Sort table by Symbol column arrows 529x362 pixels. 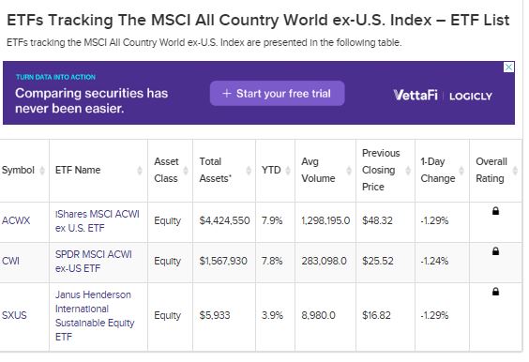click(42, 171)
